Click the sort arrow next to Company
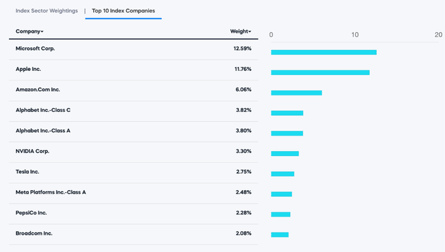 pyautogui.click(x=42, y=31)
